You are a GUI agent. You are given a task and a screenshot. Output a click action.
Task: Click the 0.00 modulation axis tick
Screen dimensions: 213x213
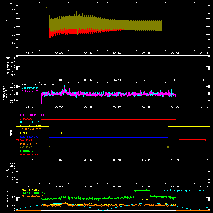[x=12, y=103]
